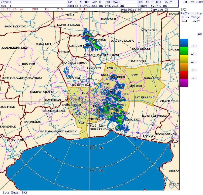Click the magenta top color band in legend
The width and height of the screenshot is (203, 195).
pos(184,83)
